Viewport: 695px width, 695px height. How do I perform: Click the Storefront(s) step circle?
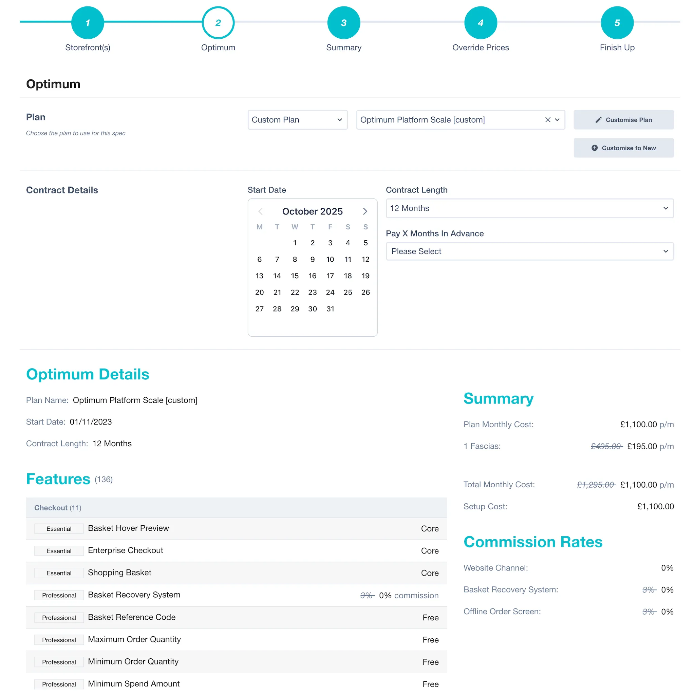[88, 22]
